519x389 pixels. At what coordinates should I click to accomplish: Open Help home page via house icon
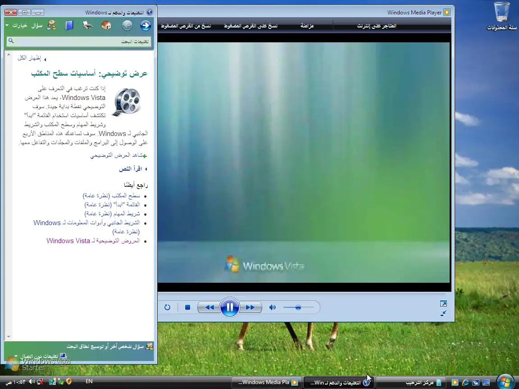[106, 26]
